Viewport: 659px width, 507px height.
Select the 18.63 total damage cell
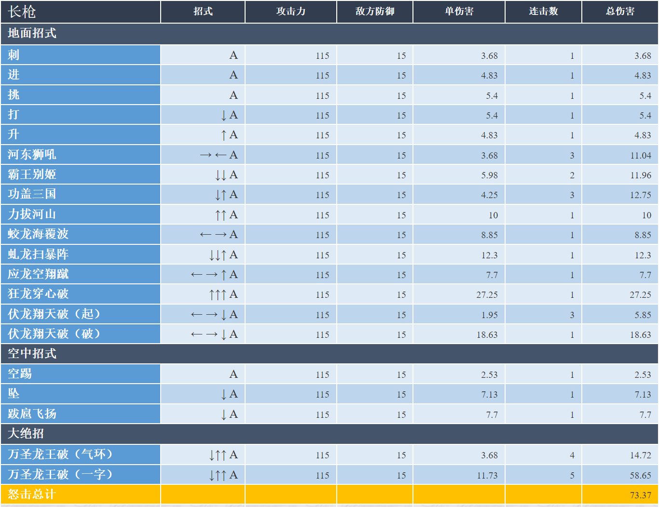pyautogui.click(x=620, y=334)
